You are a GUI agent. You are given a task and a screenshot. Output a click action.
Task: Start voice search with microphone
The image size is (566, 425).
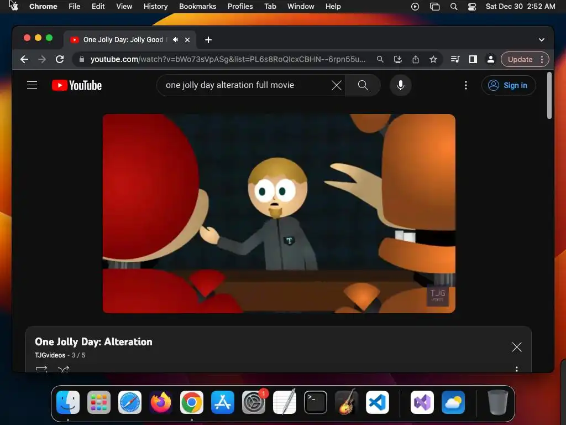click(400, 85)
